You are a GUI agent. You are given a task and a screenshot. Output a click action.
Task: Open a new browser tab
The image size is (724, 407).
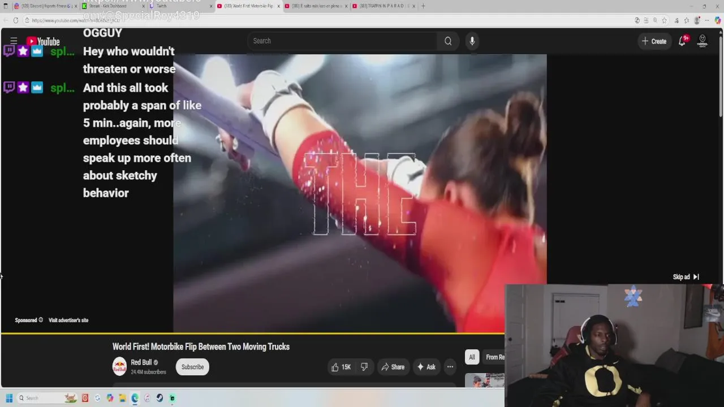pyautogui.click(x=423, y=6)
